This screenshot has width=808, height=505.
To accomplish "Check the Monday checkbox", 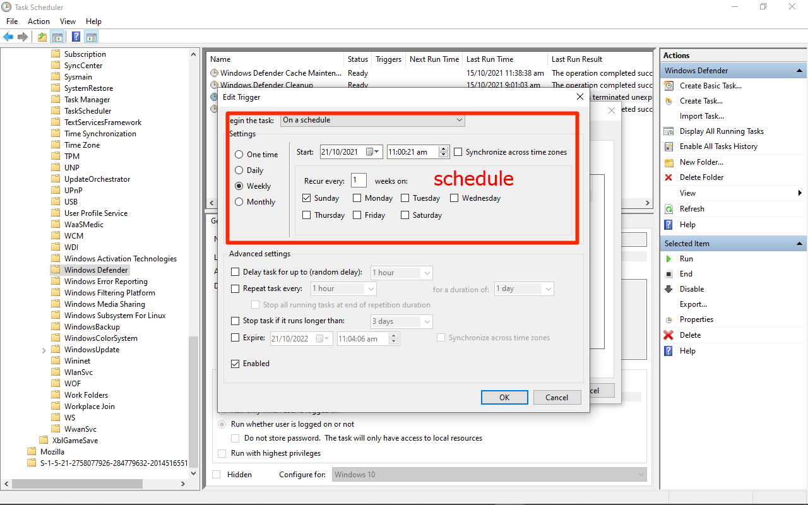I will coord(357,198).
